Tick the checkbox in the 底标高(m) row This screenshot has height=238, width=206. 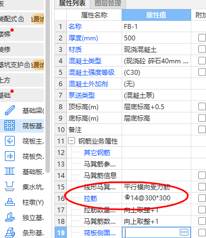coord(202,118)
